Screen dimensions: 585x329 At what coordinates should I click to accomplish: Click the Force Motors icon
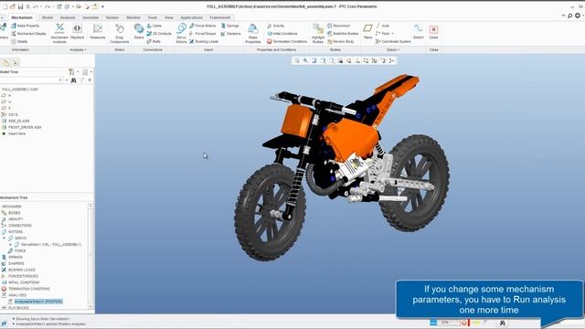tap(202, 26)
